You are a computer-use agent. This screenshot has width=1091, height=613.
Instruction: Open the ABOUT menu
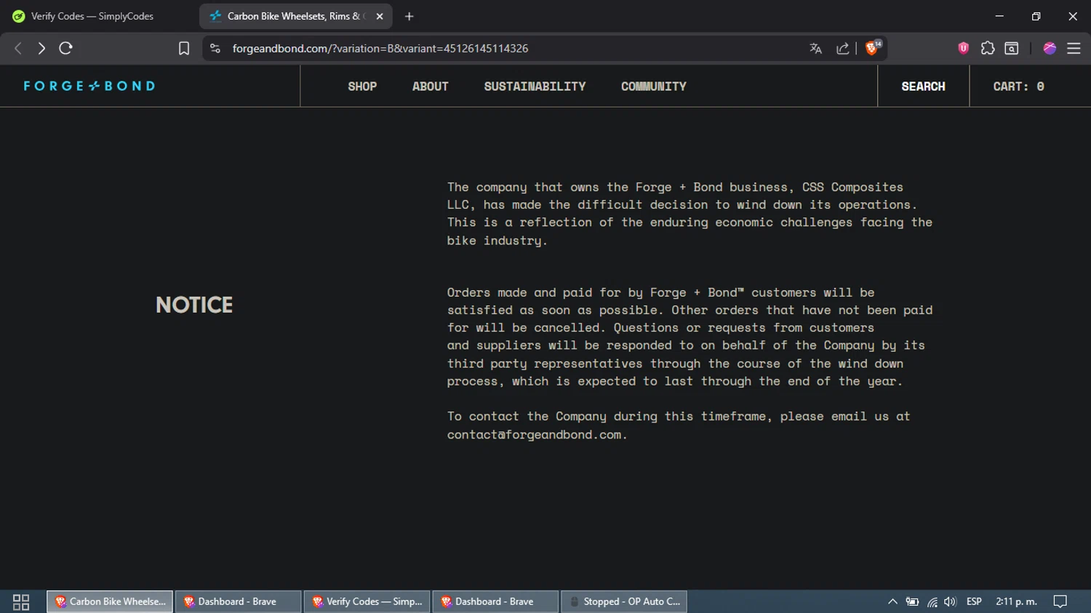point(430,87)
